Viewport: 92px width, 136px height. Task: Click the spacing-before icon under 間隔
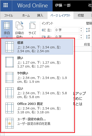88,30
